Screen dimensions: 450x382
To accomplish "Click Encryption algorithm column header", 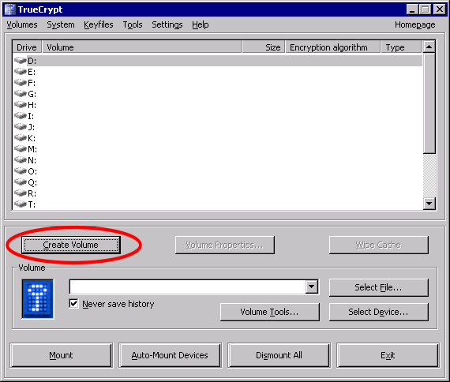I will [332, 47].
